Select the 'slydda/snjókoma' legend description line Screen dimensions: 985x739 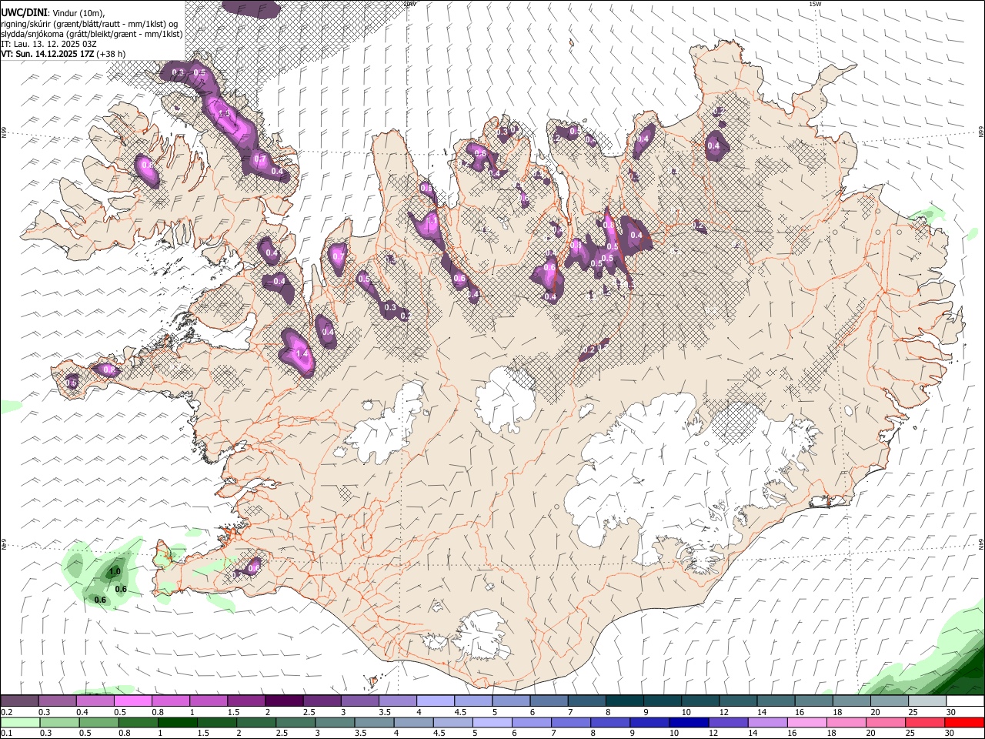[92, 34]
